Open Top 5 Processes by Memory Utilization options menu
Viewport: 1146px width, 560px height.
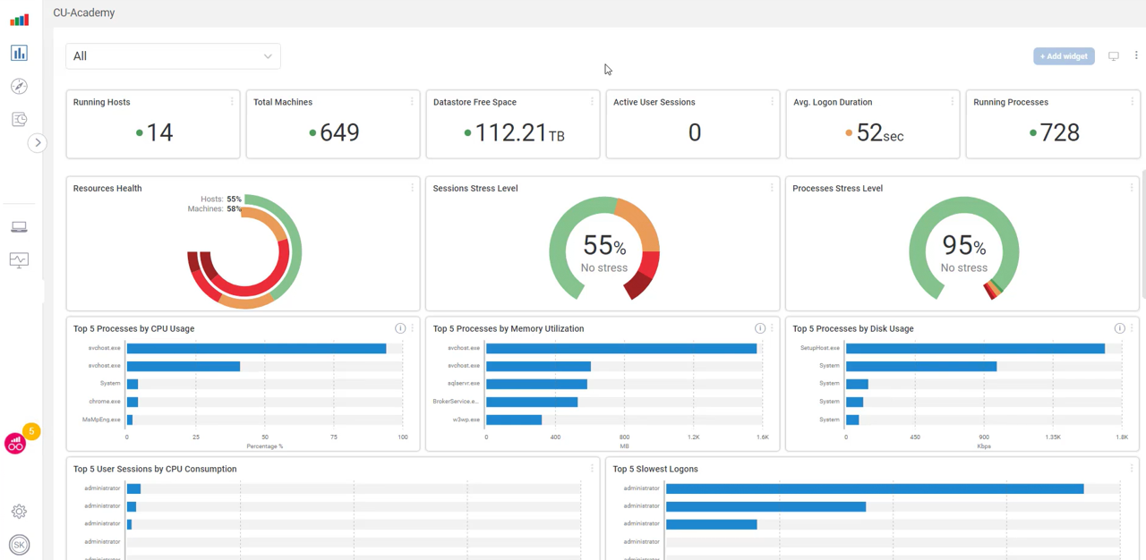[x=772, y=328]
